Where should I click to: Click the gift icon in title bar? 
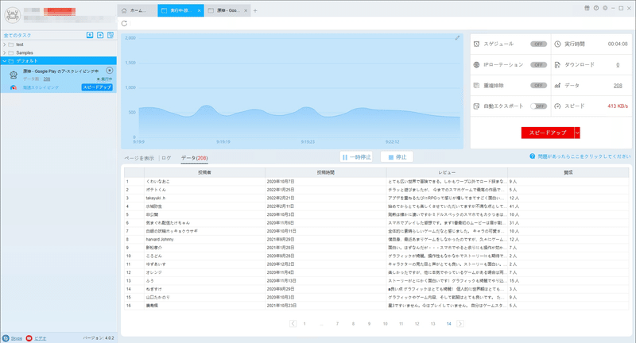click(x=587, y=8)
